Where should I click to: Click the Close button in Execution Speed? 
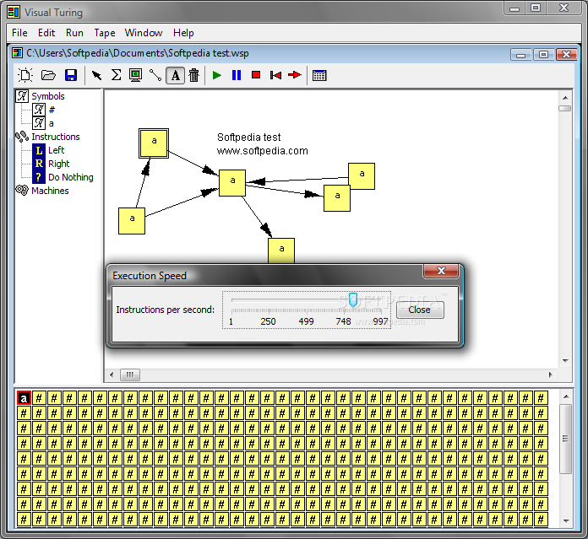pyautogui.click(x=420, y=310)
